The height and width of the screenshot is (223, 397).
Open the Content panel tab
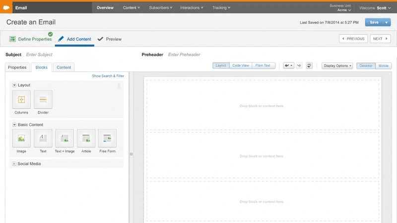64,67
